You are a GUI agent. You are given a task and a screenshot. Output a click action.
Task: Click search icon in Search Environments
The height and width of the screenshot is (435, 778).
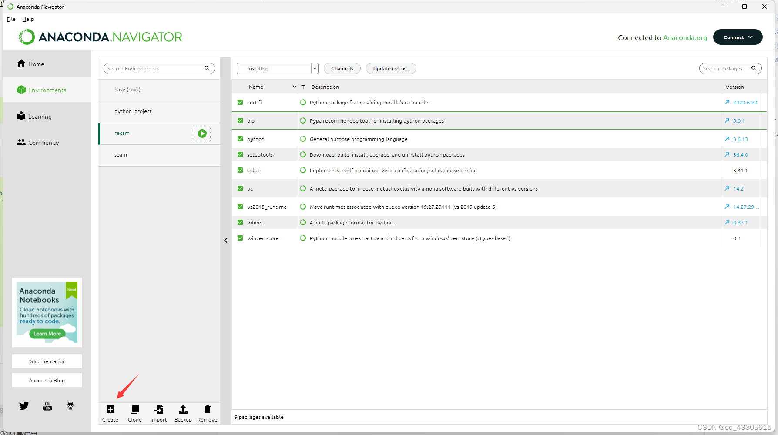point(207,68)
